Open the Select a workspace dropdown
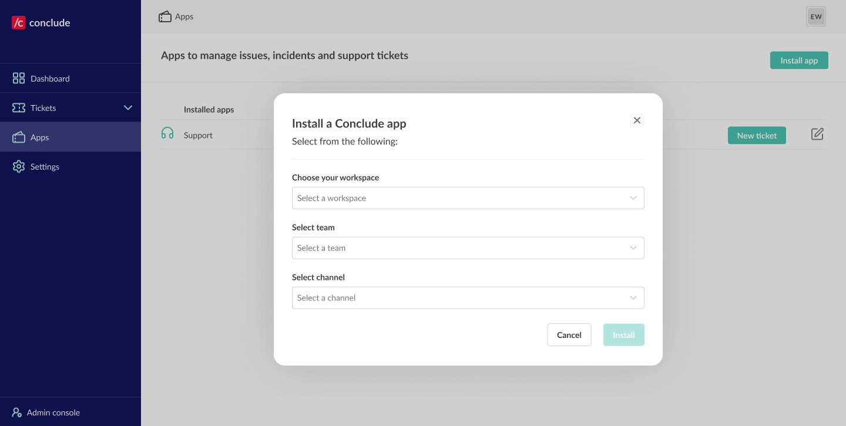 [x=468, y=198]
